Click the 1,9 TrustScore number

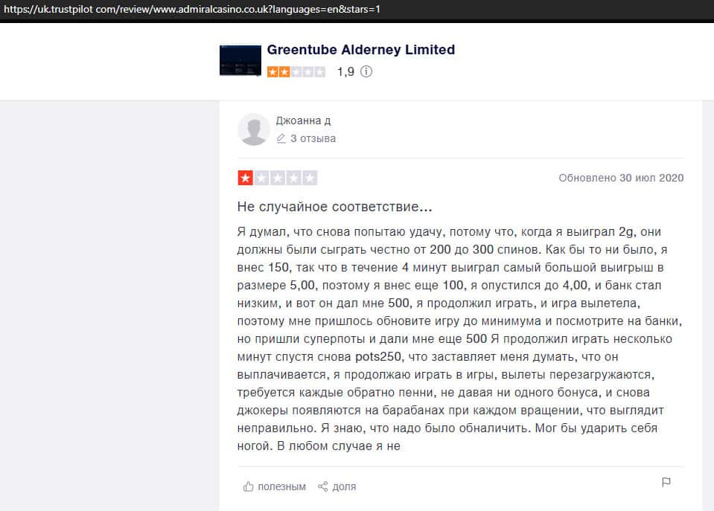pyautogui.click(x=345, y=72)
